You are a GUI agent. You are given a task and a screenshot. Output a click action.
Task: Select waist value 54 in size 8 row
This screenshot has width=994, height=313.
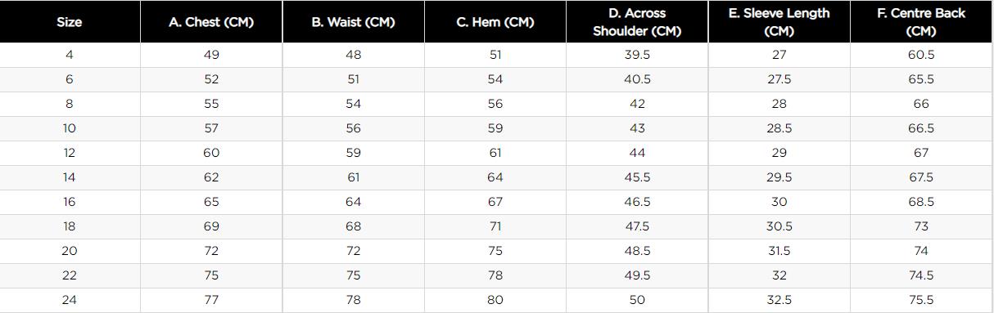[x=353, y=104]
